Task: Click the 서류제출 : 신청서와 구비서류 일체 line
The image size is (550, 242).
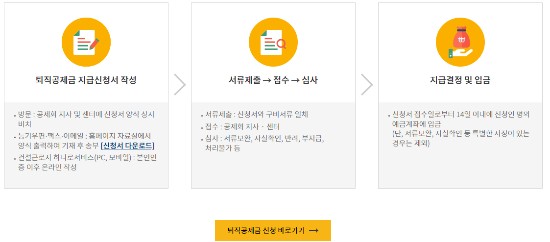Action: click(x=257, y=115)
